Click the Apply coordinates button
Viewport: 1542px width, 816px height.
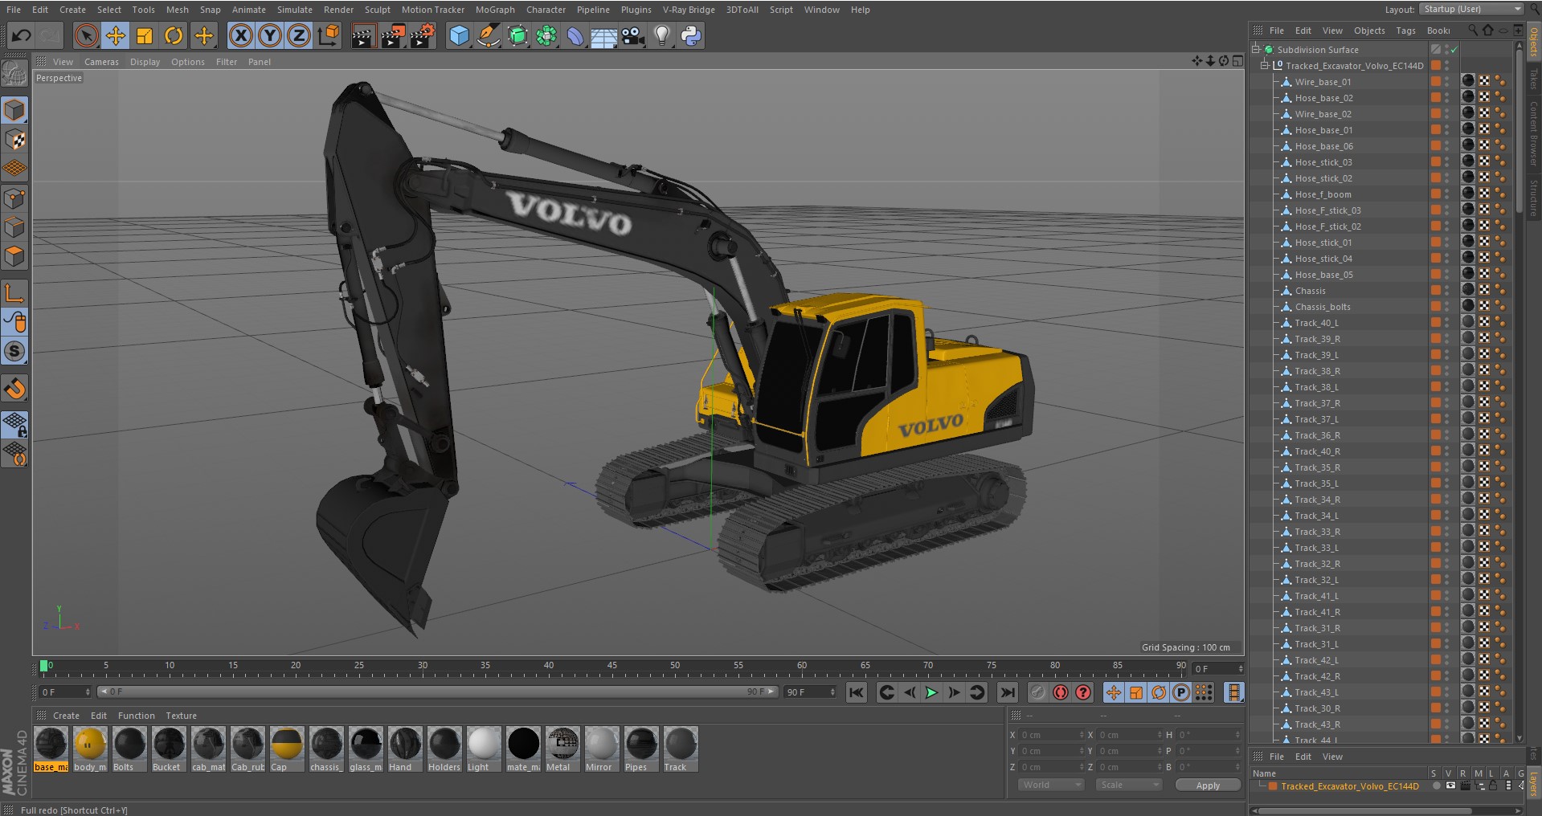pos(1208,785)
